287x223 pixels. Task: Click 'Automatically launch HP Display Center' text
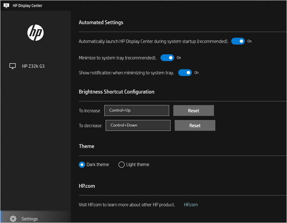[x=154, y=41]
